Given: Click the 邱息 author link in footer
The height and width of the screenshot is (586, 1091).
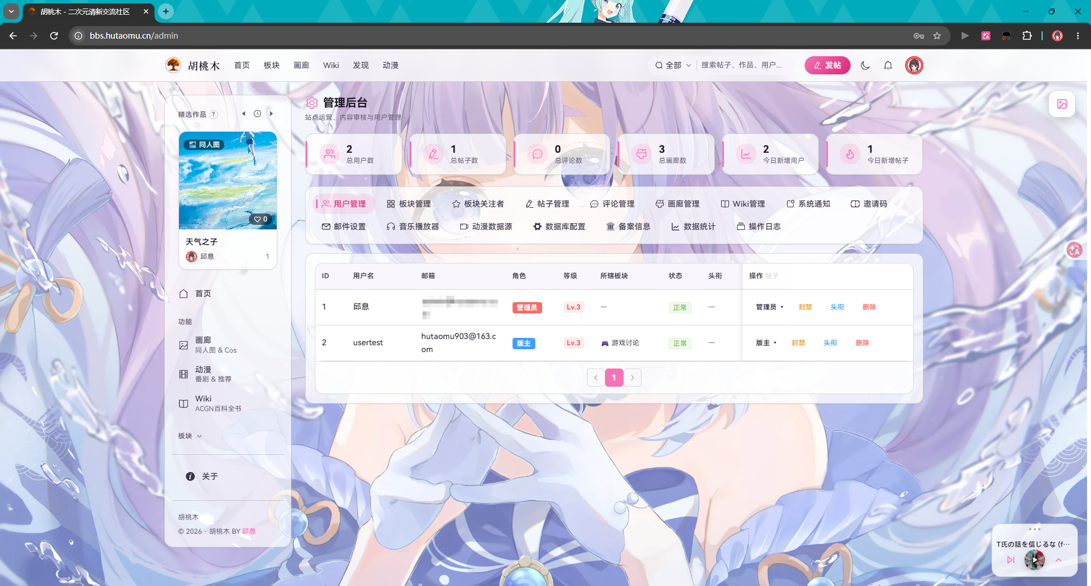Looking at the screenshot, I should pos(249,531).
